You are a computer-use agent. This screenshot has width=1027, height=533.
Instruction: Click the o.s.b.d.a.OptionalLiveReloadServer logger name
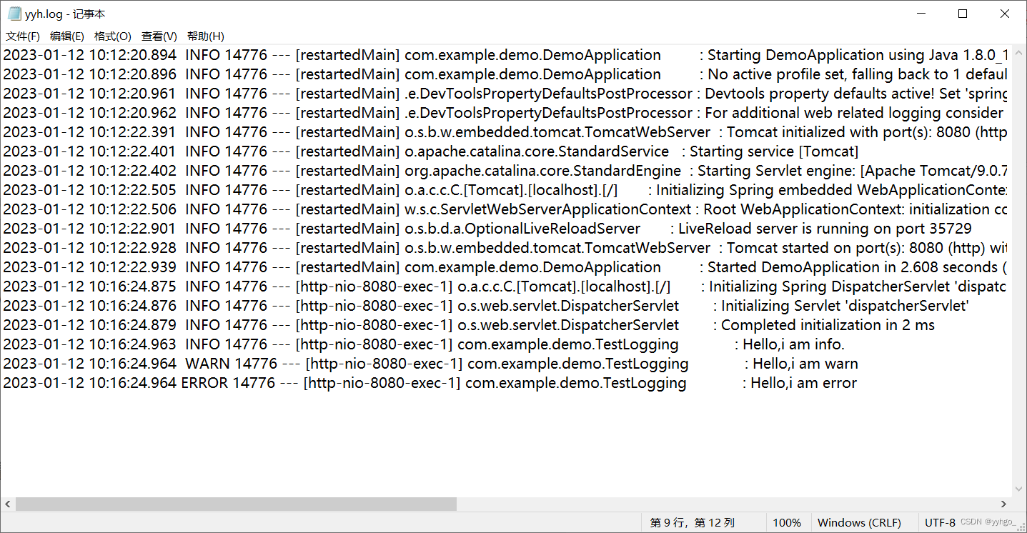(x=522, y=229)
